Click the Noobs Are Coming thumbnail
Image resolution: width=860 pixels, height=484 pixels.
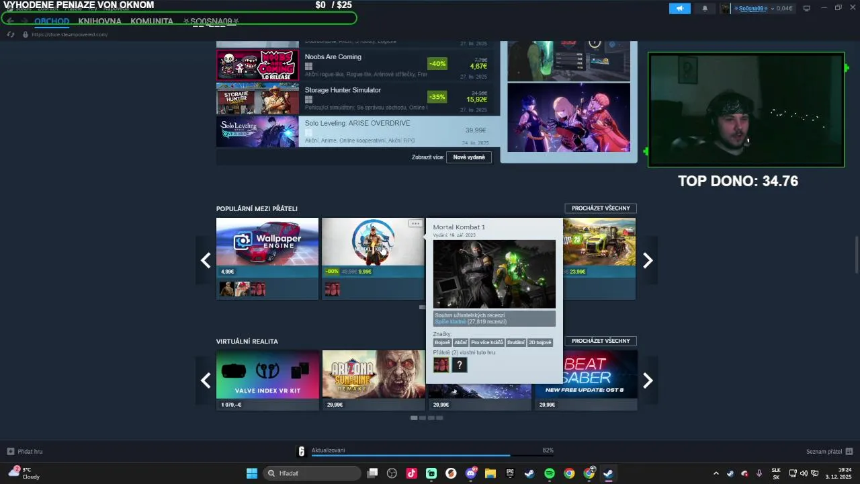257,65
